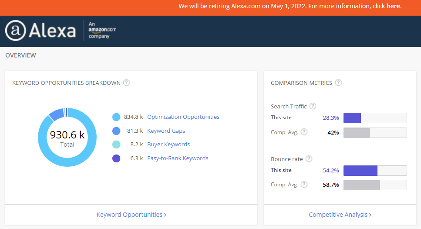The image size is (421, 229).
Task: Click the Comparison Metrics title
Action: (302, 83)
